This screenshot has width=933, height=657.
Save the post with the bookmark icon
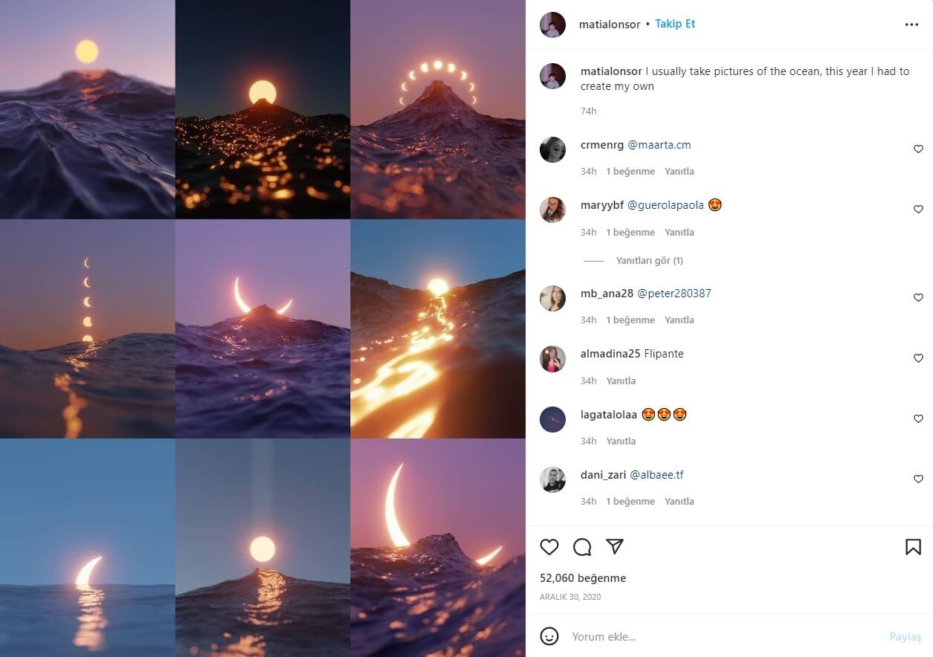point(913,547)
